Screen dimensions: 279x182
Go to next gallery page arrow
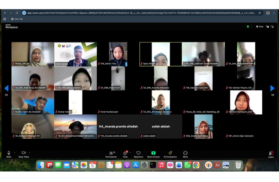click(x=272, y=88)
